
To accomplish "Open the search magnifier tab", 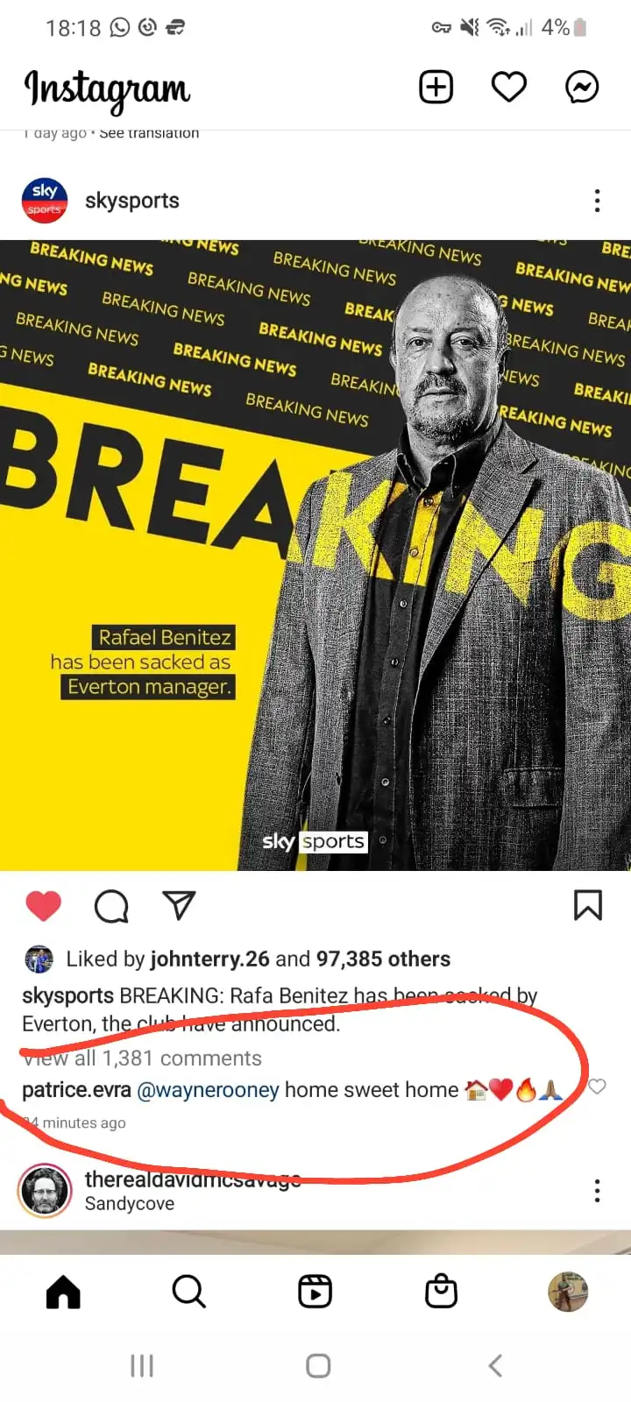I will pyautogui.click(x=188, y=1292).
